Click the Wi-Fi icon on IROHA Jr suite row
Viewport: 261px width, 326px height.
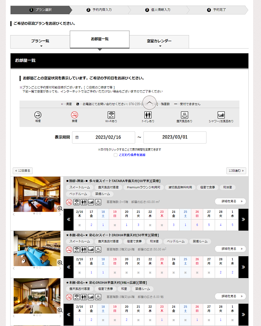76,249
